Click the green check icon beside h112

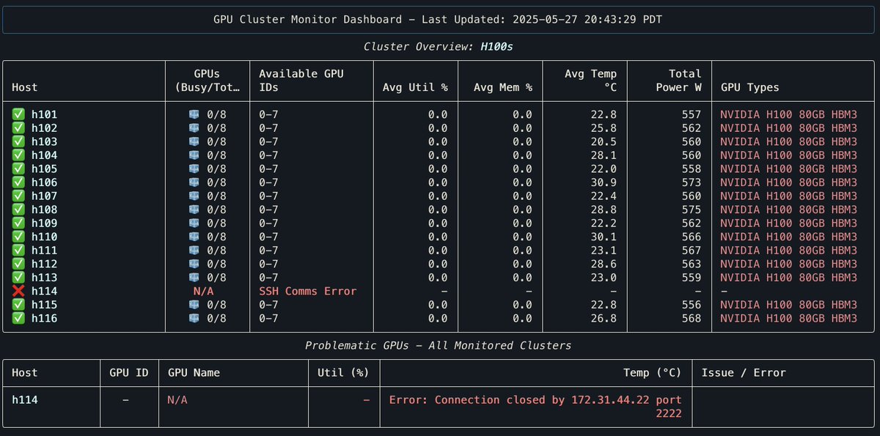[18, 264]
